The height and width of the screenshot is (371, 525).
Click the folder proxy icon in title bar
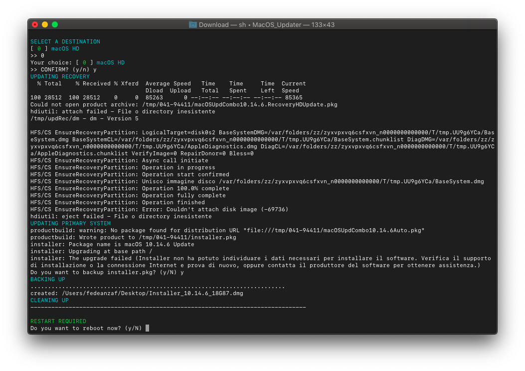(193, 25)
